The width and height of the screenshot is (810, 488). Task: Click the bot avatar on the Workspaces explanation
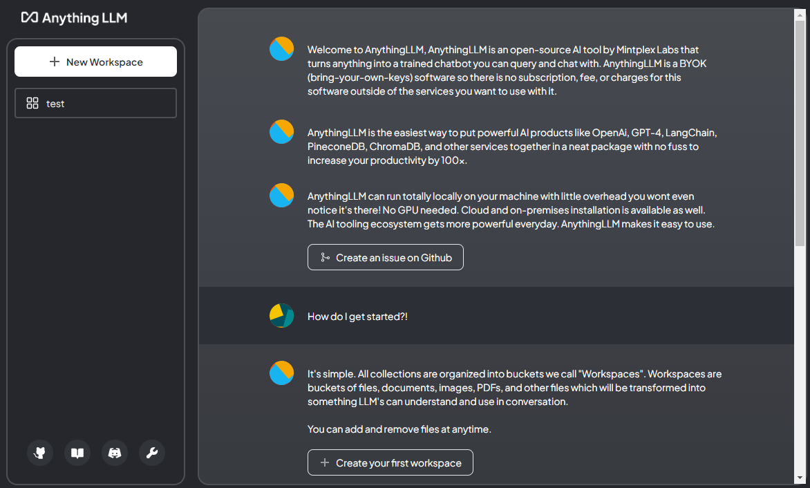coord(281,373)
